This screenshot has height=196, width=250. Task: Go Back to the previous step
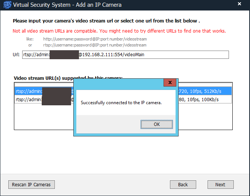[x=183, y=184]
